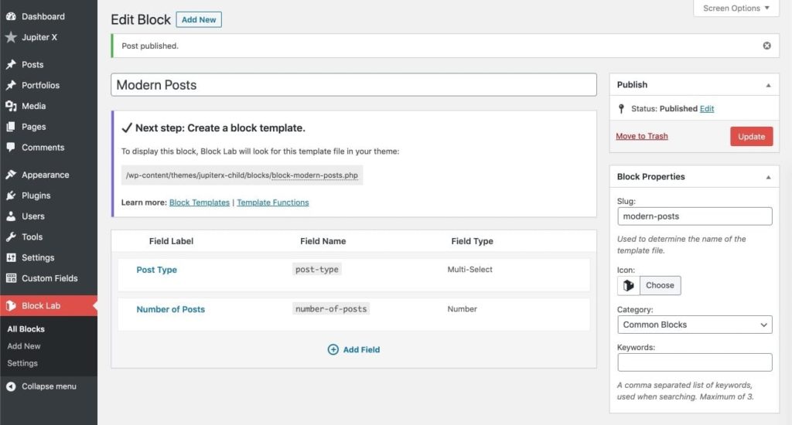Screen dimensions: 792x425
Task: Open Block Templates link
Action: pos(199,202)
